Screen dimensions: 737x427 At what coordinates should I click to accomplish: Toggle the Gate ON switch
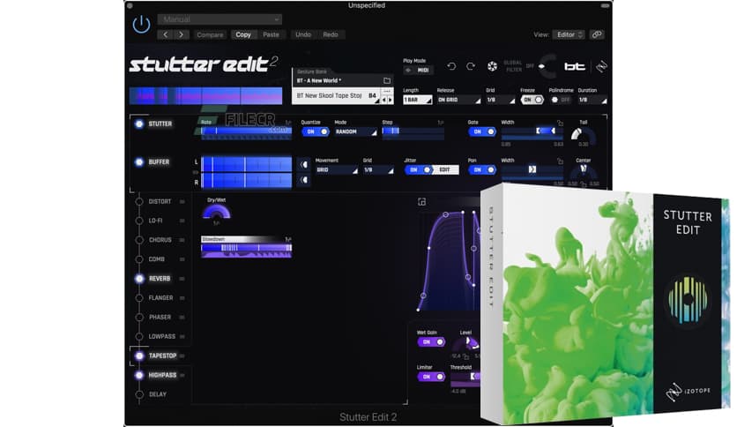click(x=481, y=131)
